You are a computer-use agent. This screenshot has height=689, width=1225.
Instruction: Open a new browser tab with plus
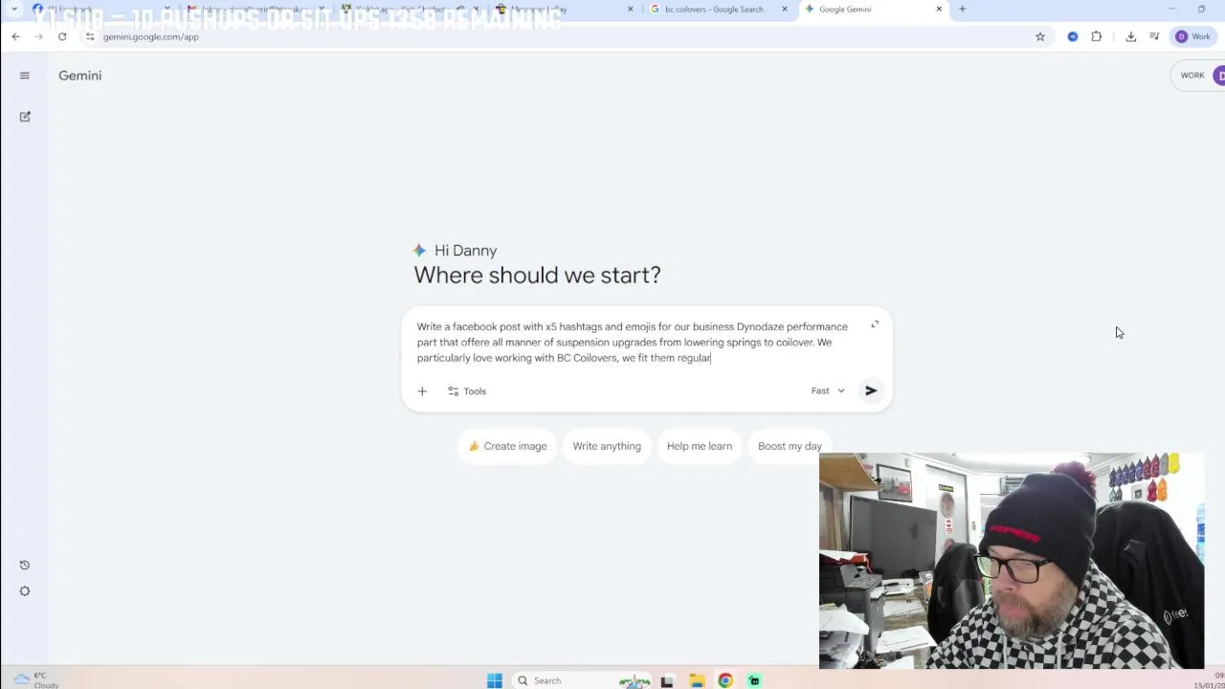point(963,9)
